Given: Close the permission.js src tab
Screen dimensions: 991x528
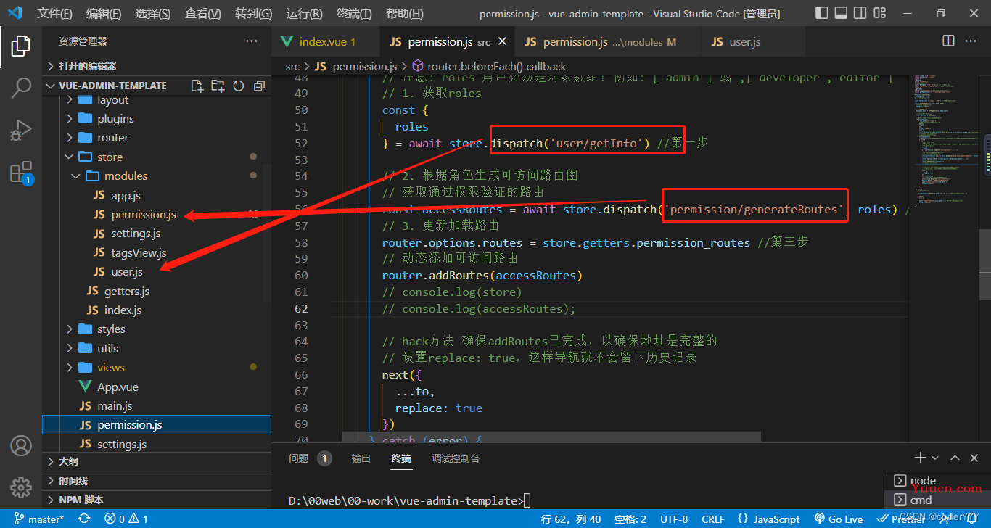Looking at the screenshot, I should [502, 41].
